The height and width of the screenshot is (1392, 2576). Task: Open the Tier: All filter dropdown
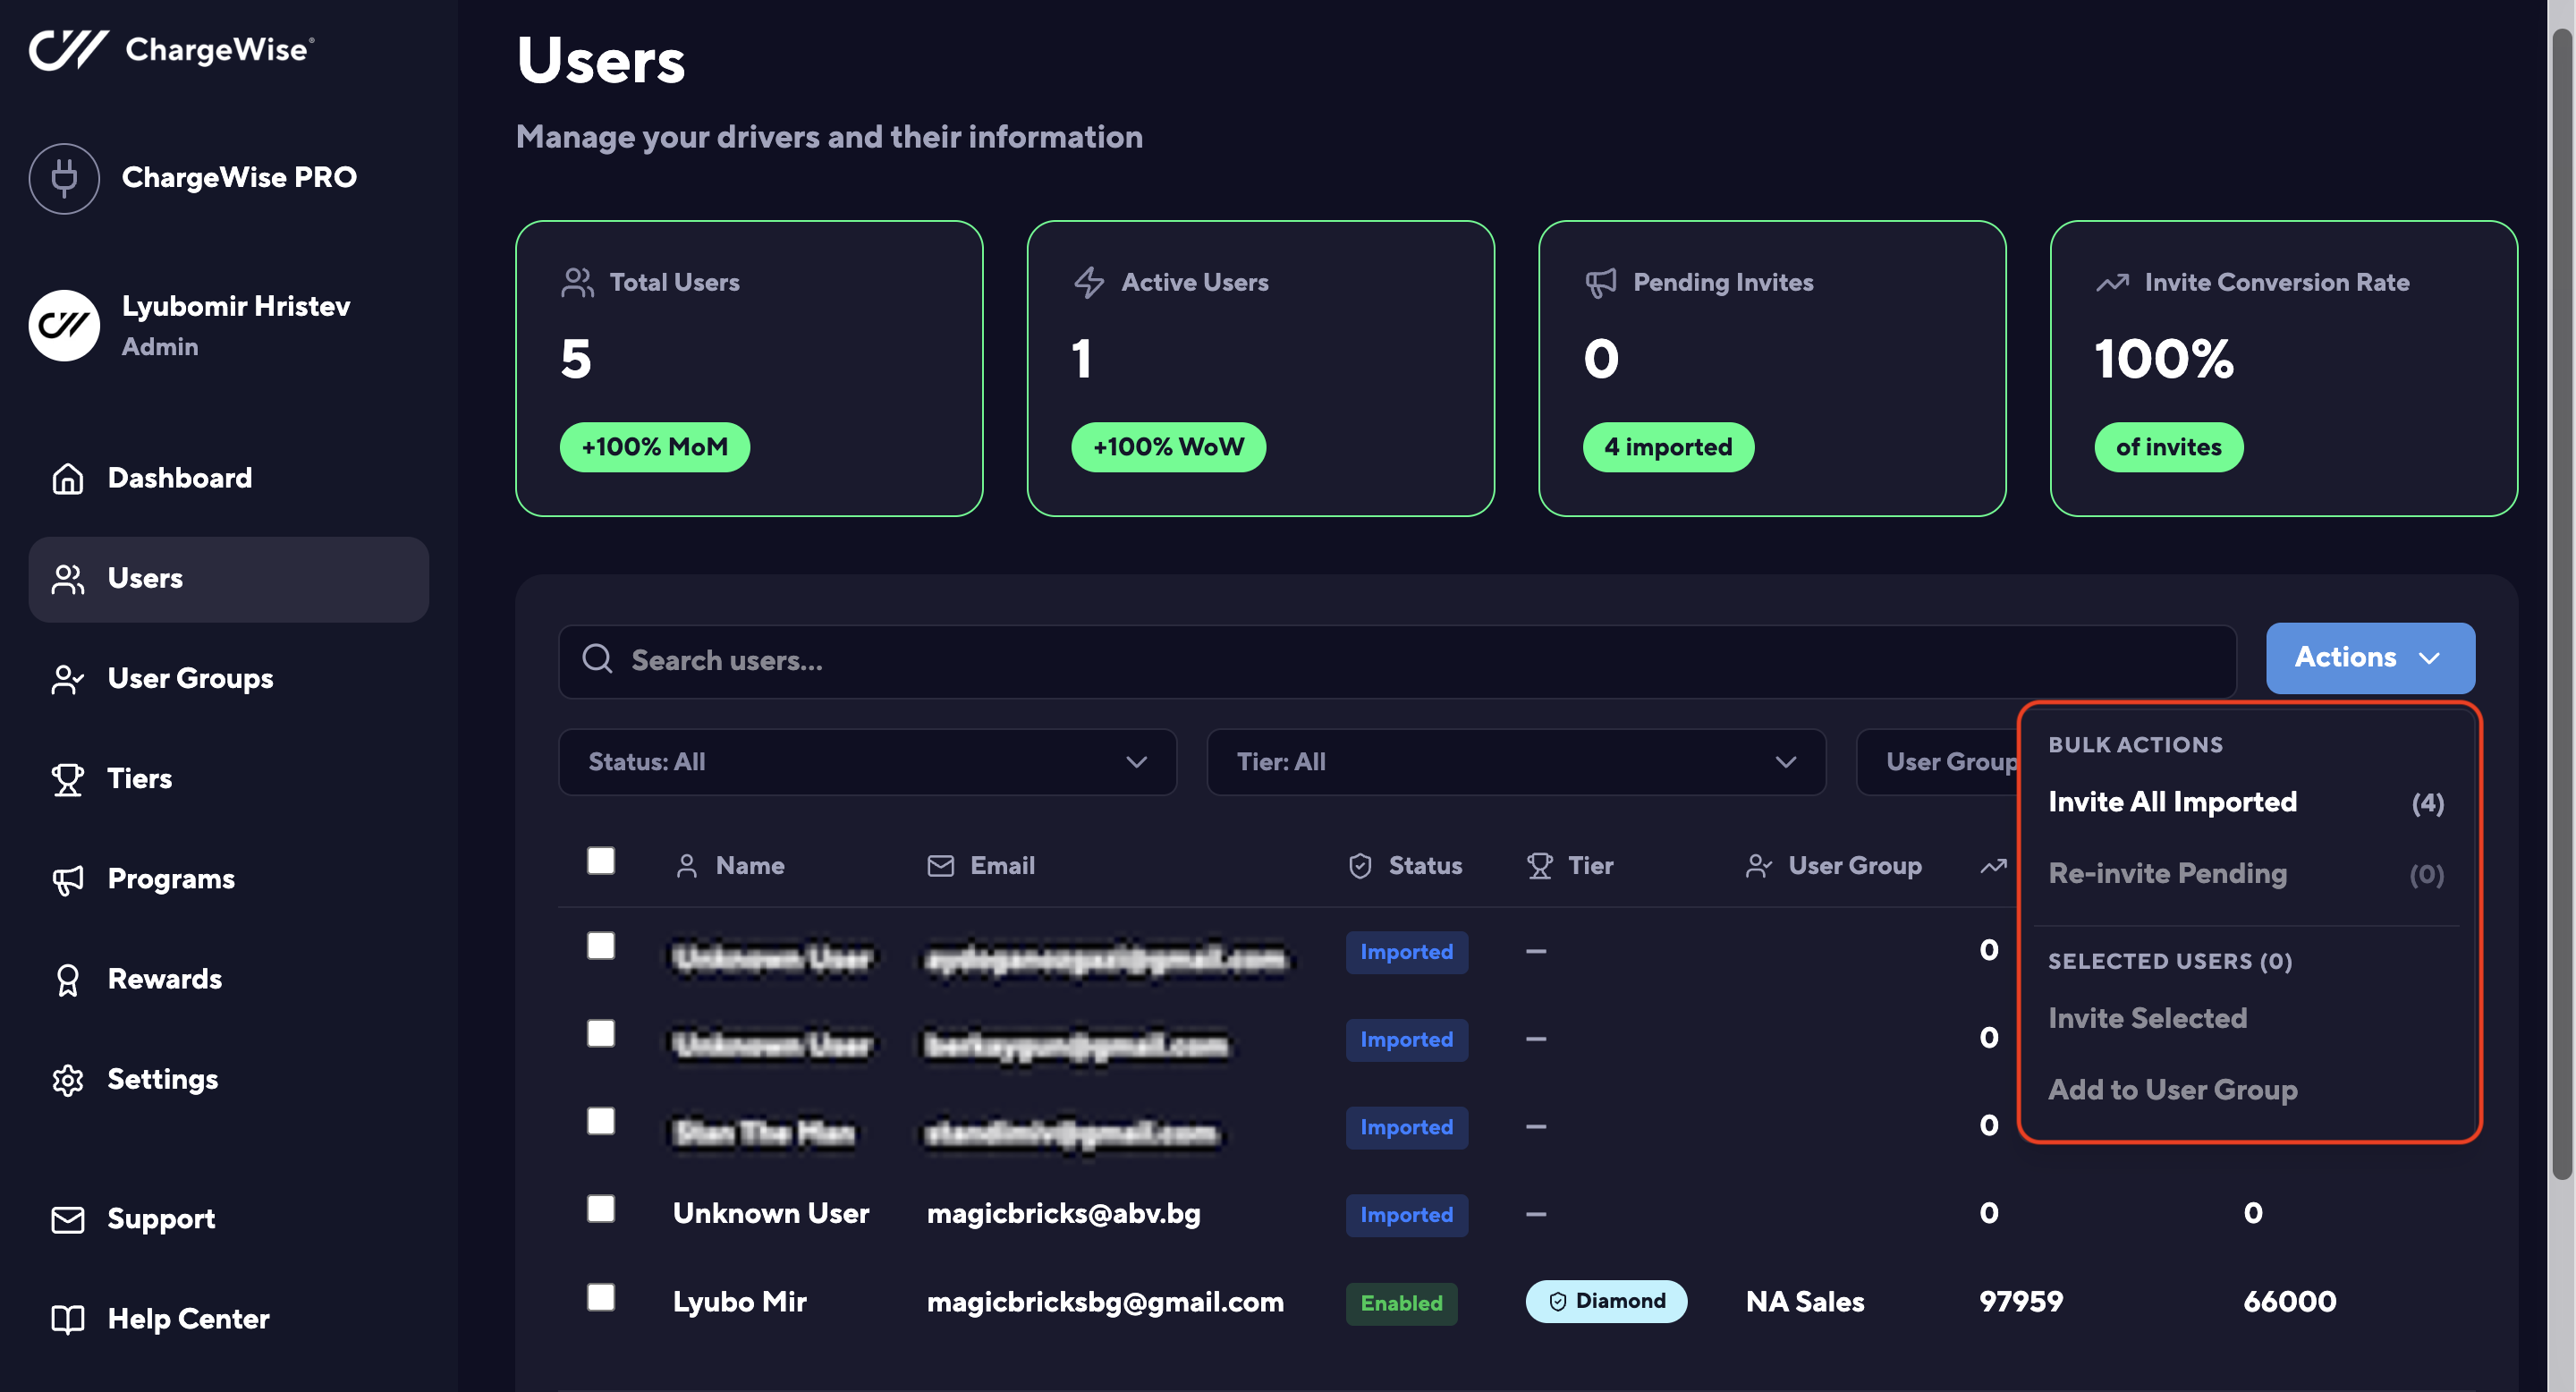pos(1515,762)
